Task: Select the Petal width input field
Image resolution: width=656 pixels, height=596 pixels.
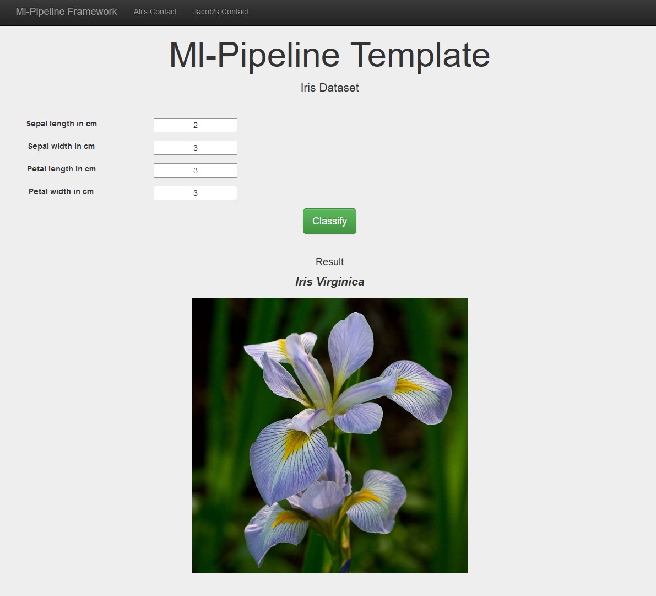Action: point(195,192)
